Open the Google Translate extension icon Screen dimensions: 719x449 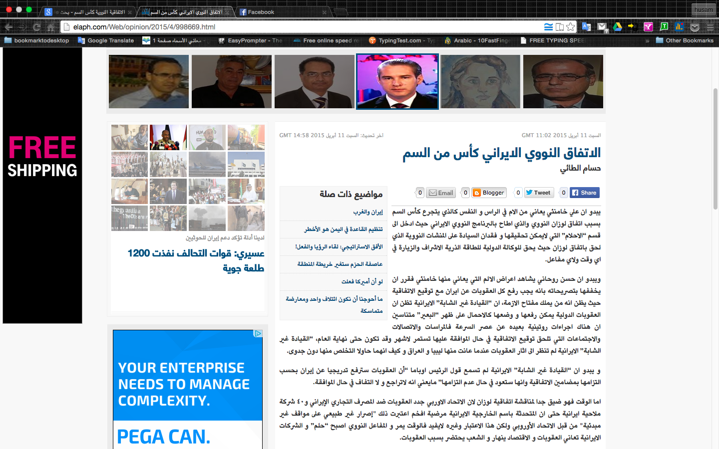(586, 27)
